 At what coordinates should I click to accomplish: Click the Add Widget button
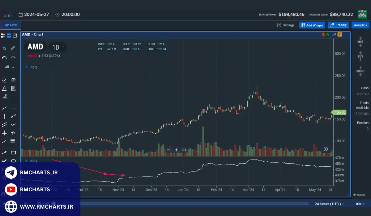tap(312, 25)
